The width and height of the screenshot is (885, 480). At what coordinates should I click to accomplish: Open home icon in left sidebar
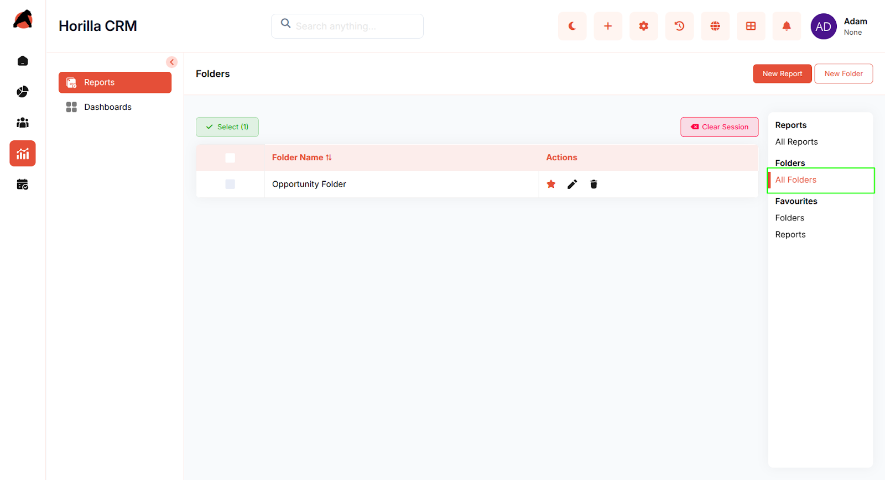click(x=23, y=61)
